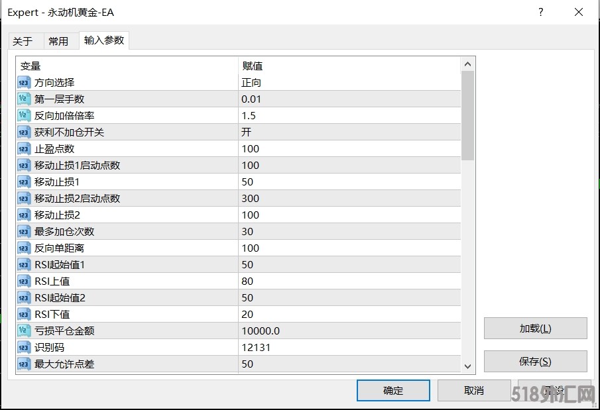
Task: Confirm with the 确定 button
Action: click(393, 390)
